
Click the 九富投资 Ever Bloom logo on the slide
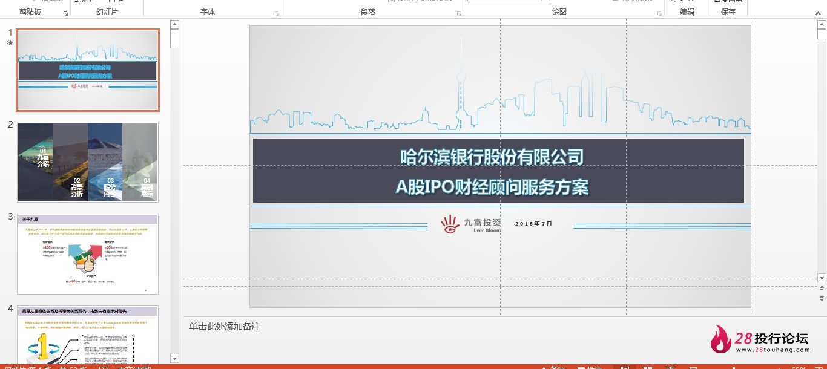click(471, 224)
